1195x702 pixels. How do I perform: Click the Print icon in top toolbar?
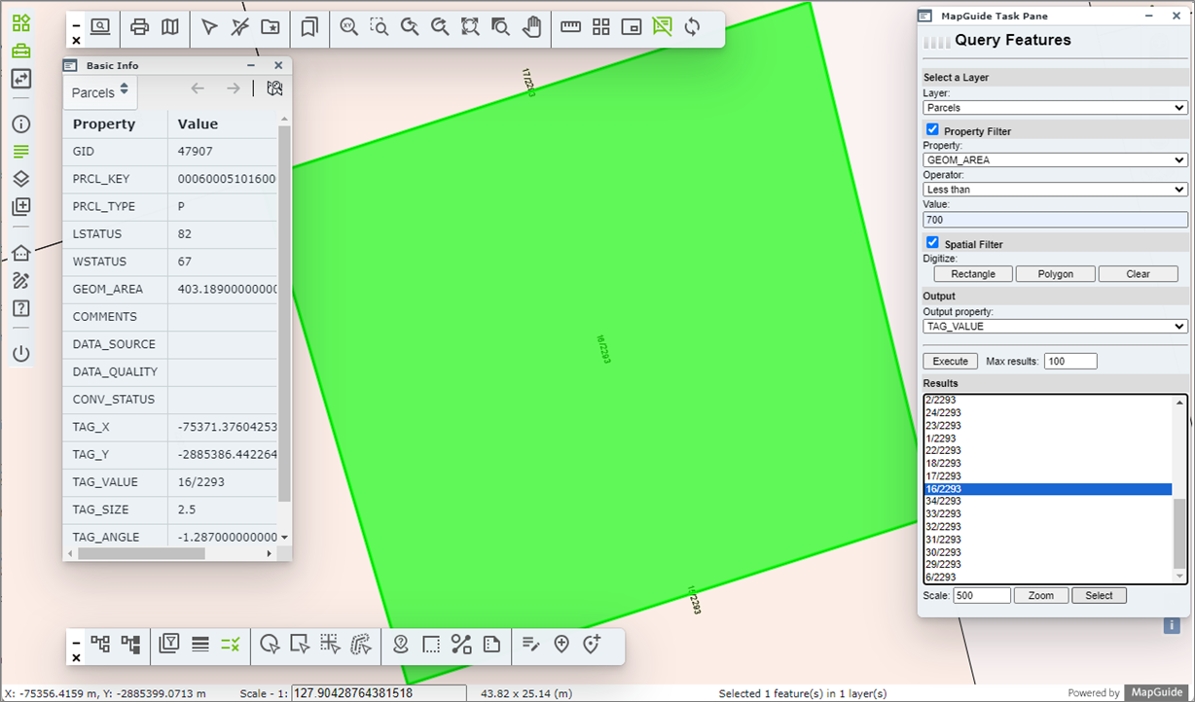click(139, 27)
